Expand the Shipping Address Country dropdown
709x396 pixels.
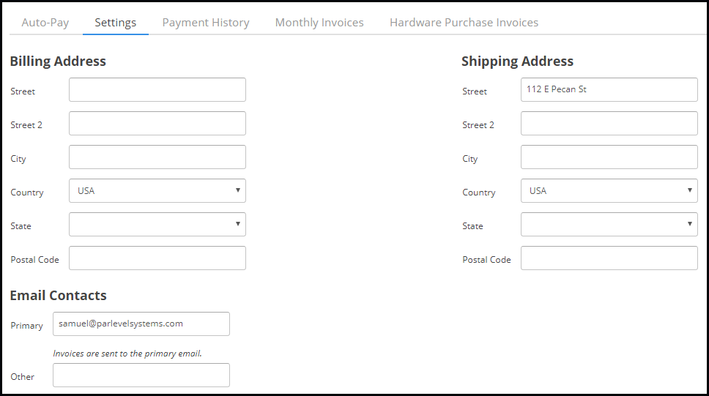pyautogui.click(x=609, y=191)
